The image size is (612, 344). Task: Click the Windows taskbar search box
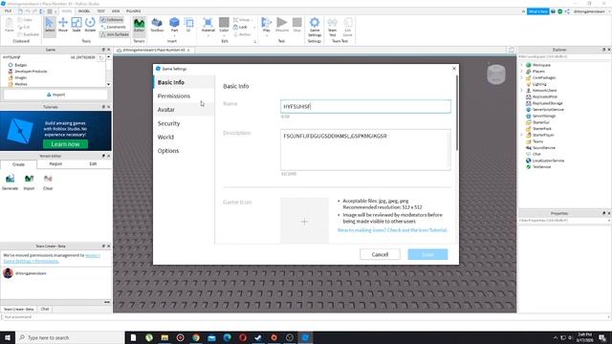(70, 337)
